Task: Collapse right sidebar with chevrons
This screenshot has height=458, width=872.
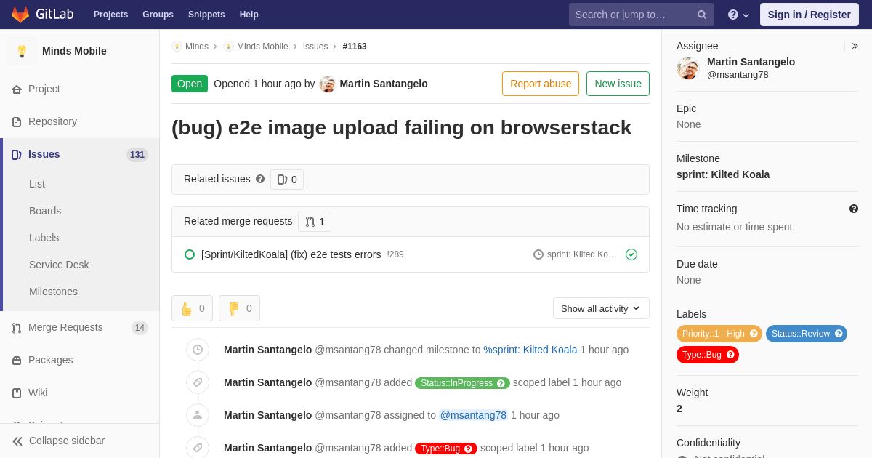Action: (x=855, y=46)
